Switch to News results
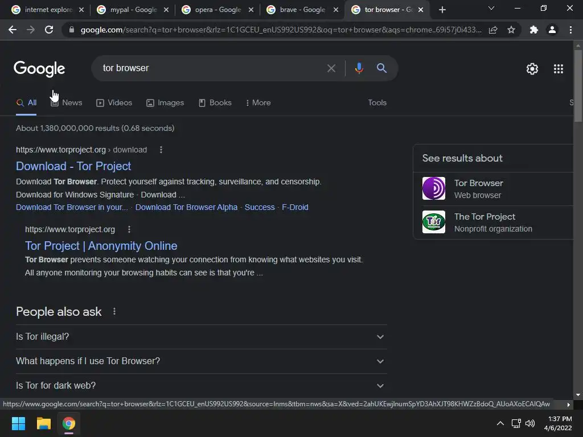 coord(67,103)
